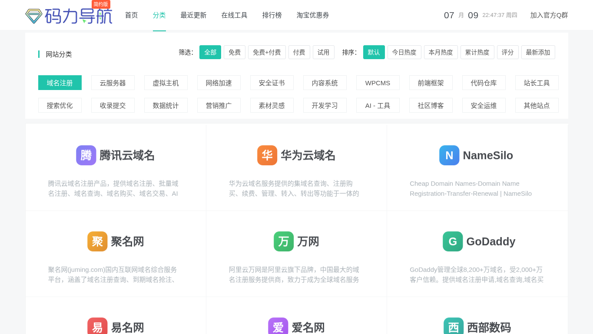Select the 代码仓库 category
The width and height of the screenshot is (593, 334).
coord(484,83)
